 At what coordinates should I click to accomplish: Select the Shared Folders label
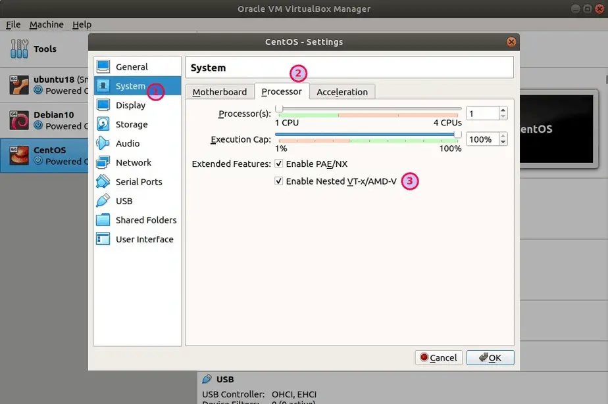(x=146, y=220)
